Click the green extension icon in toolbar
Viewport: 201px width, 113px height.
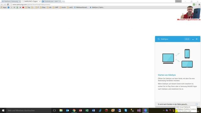pos(194,4)
